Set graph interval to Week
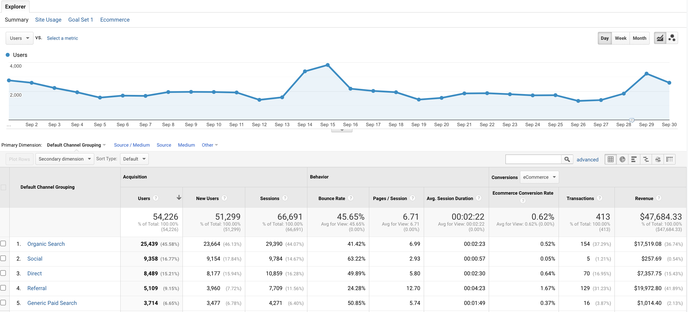This screenshot has height=312, width=688. pyautogui.click(x=620, y=38)
